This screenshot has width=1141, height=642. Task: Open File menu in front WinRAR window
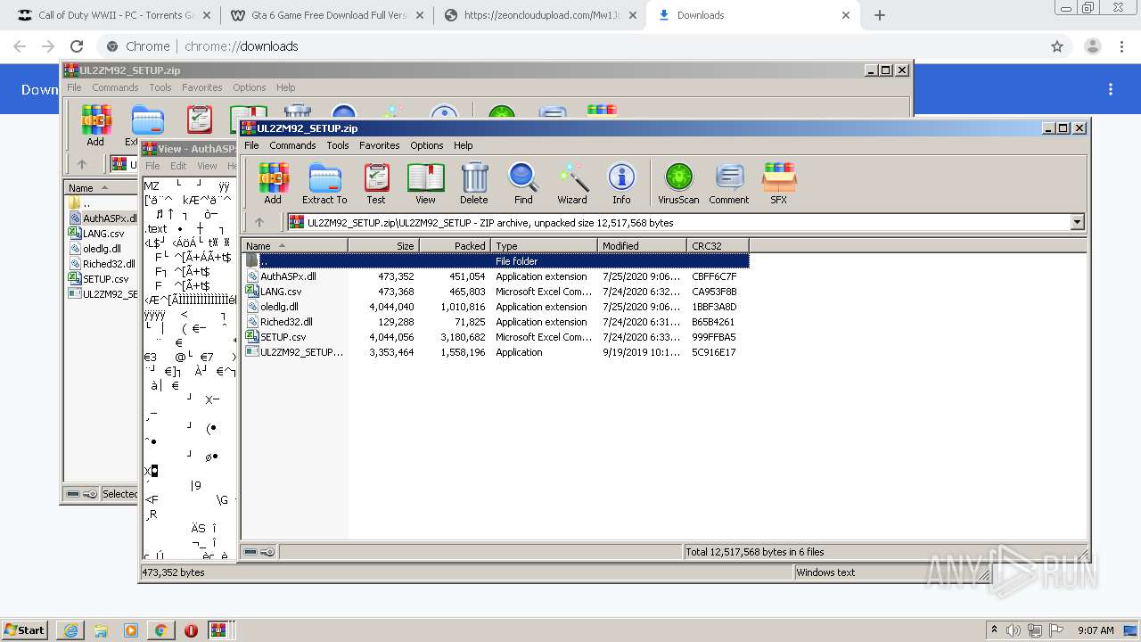coord(251,145)
